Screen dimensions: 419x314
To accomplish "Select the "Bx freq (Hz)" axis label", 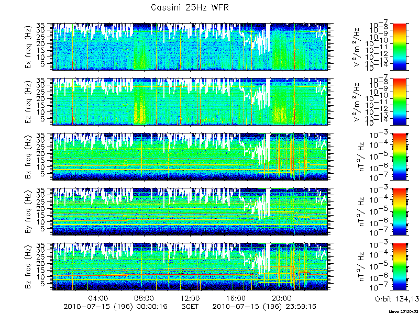I will (28, 156).
